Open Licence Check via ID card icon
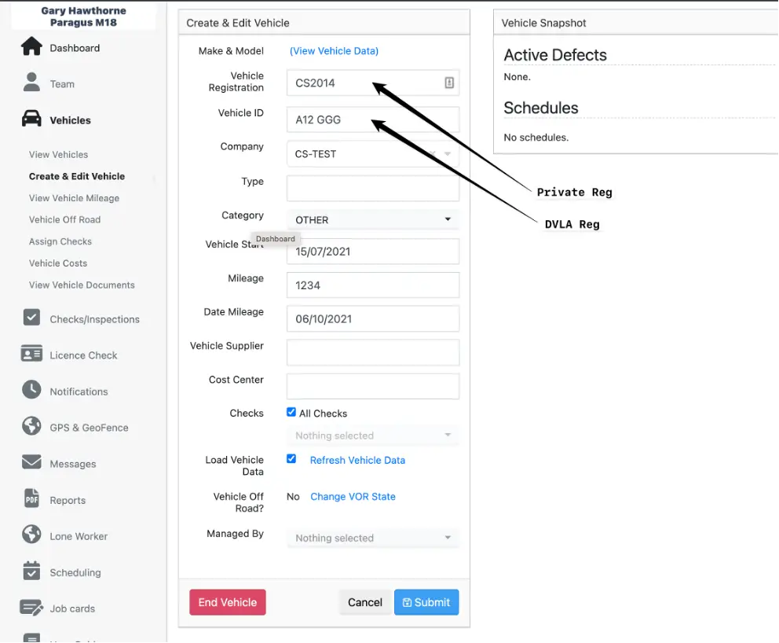Image resolution: width=779 pixels, height=643 pixels. tap(31, 354)
